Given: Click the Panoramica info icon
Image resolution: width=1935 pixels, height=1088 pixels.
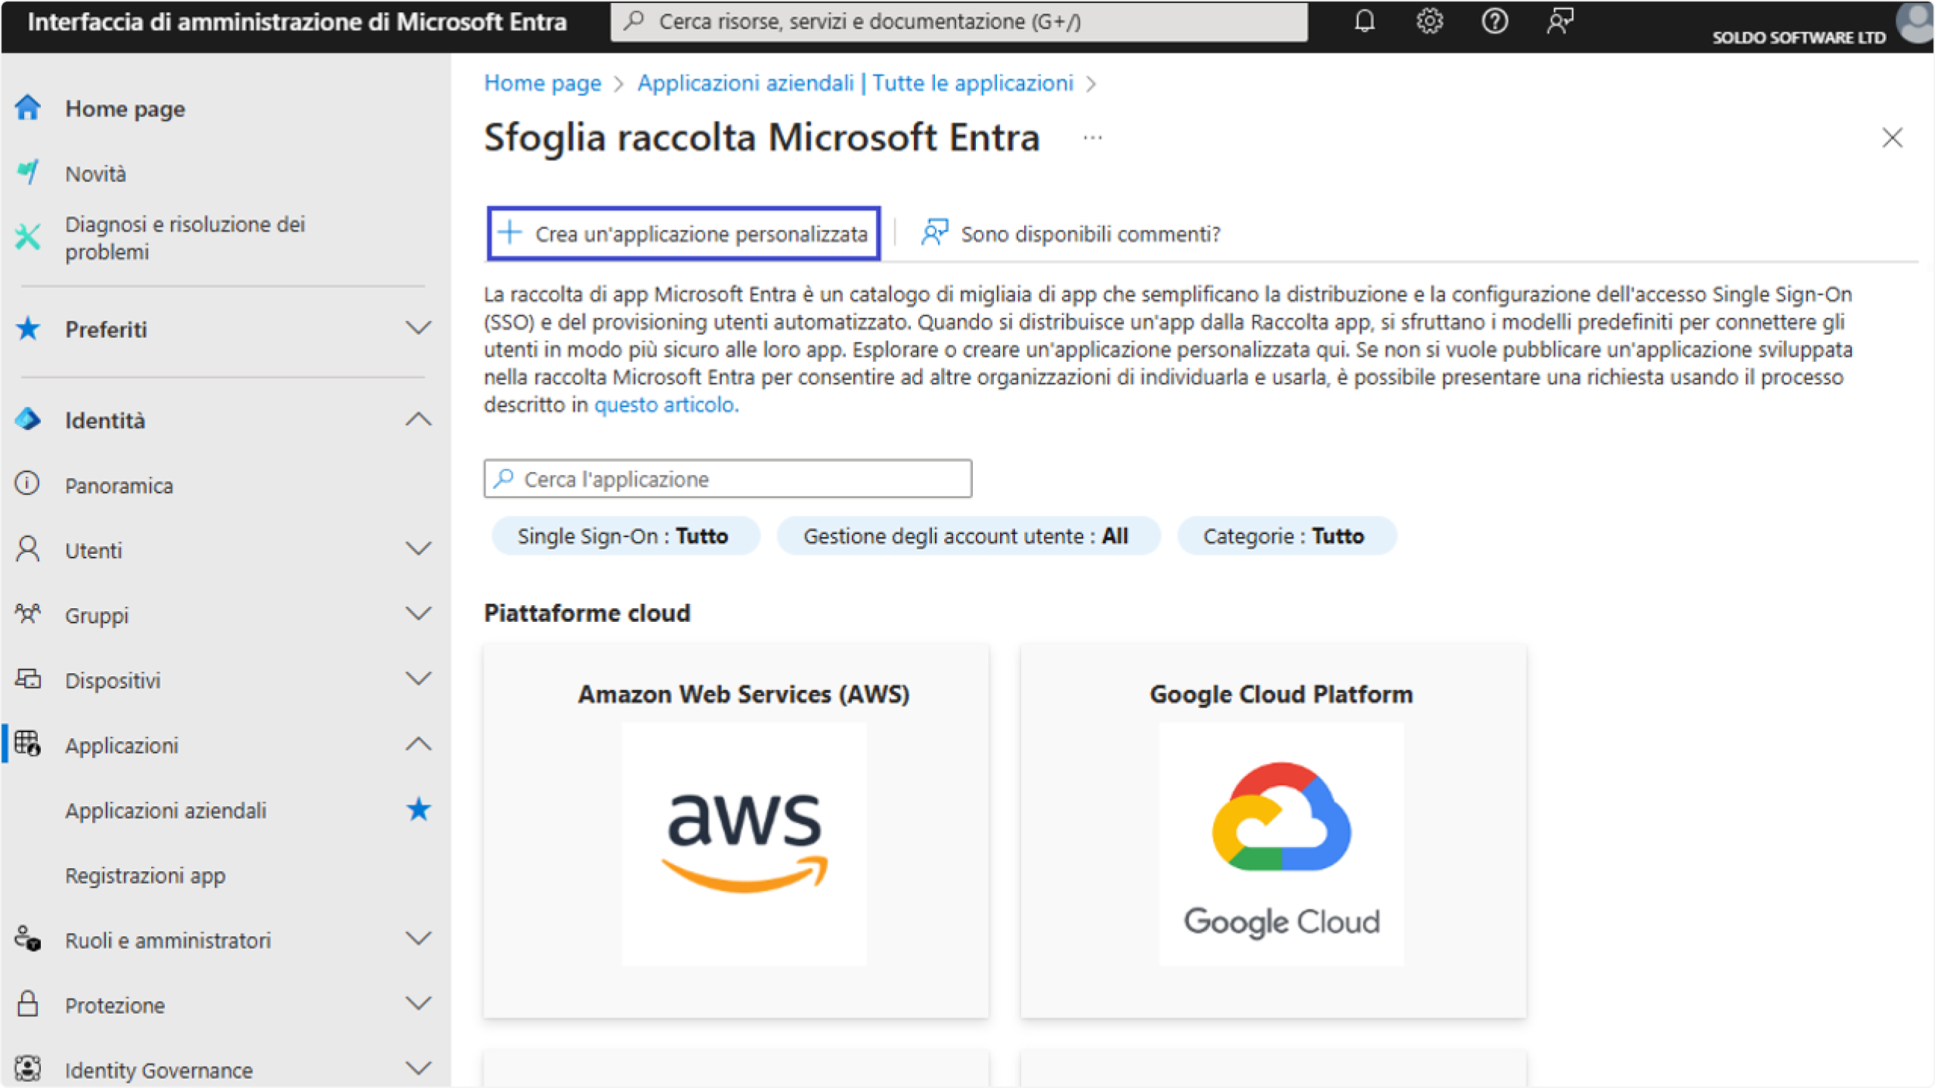Looking at the screenshot, I should click(28, 484).
